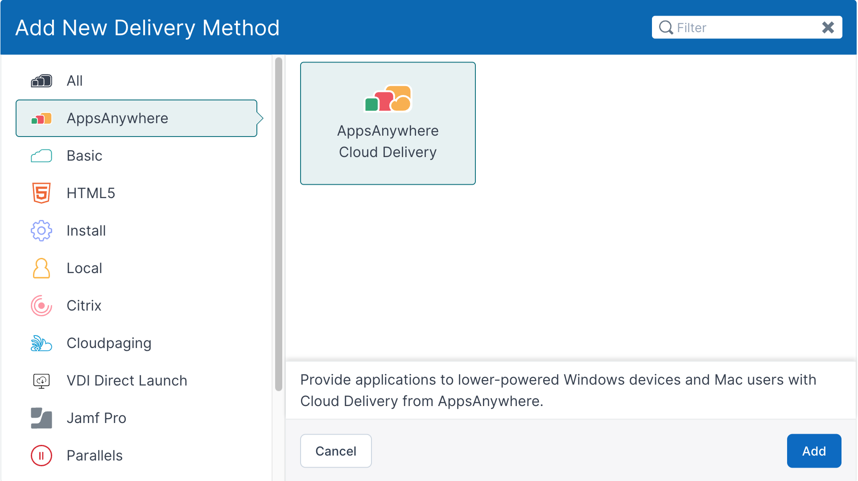The width and height of the screenshot is (858, 481).
Task: Cancel adding a delivery method
Action: pyautogui.click(x=336, y=451)
